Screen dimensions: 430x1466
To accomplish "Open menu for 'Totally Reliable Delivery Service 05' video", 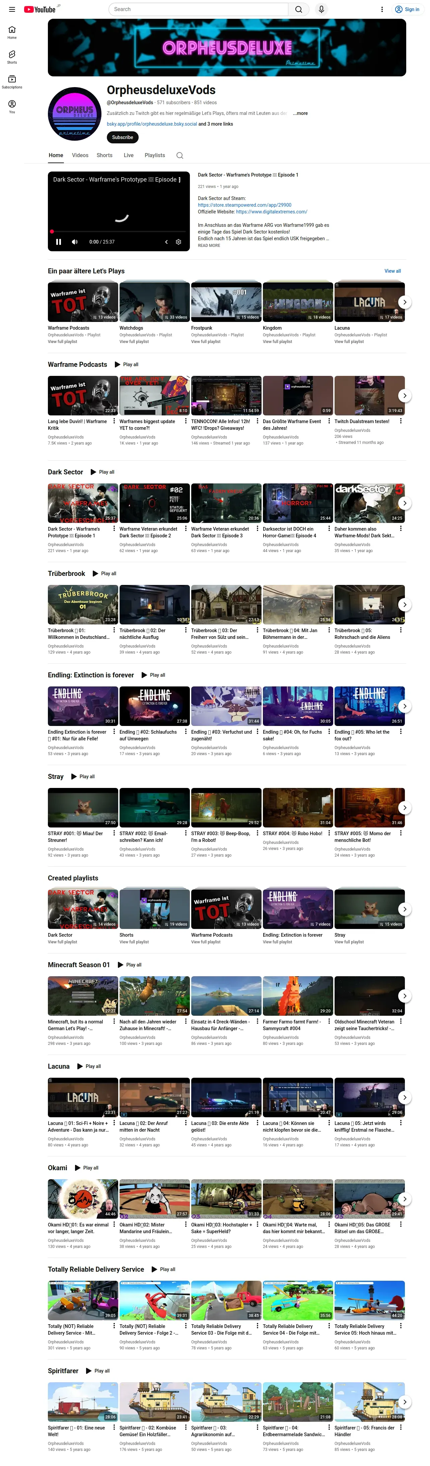I will [401, 1326].
